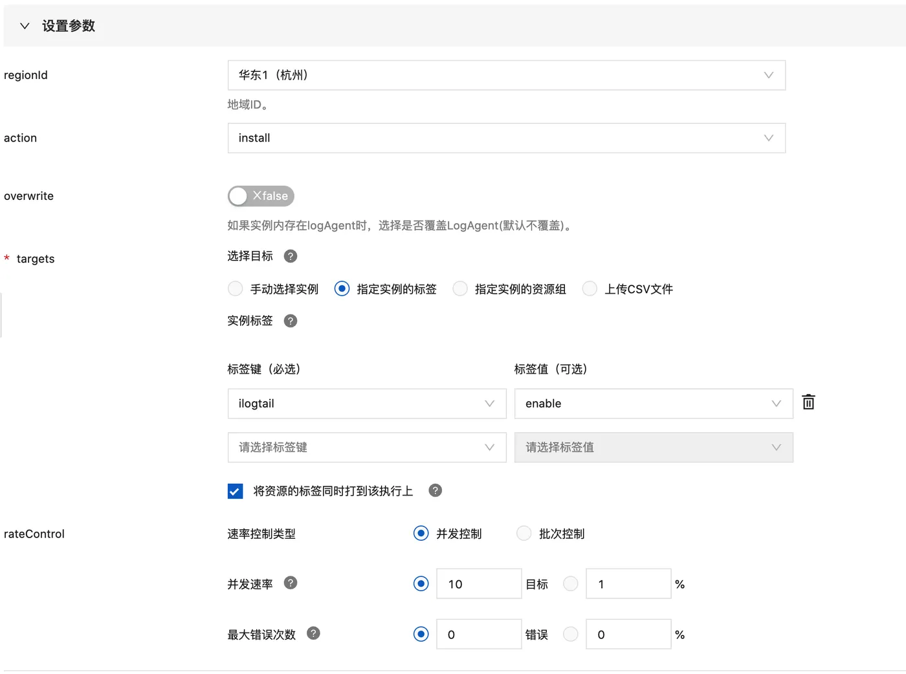Select 手动选择实例 radio option
The width and height of the screenshot is (906, 674).
(236, 288)
